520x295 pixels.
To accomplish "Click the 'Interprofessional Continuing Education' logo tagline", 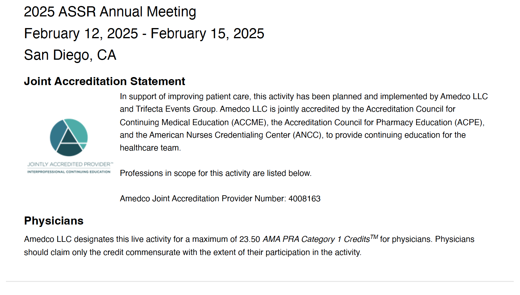I will [x=69, y=172].
